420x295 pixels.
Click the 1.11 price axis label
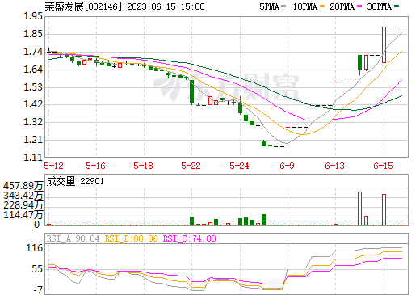(x=33, y=158)
